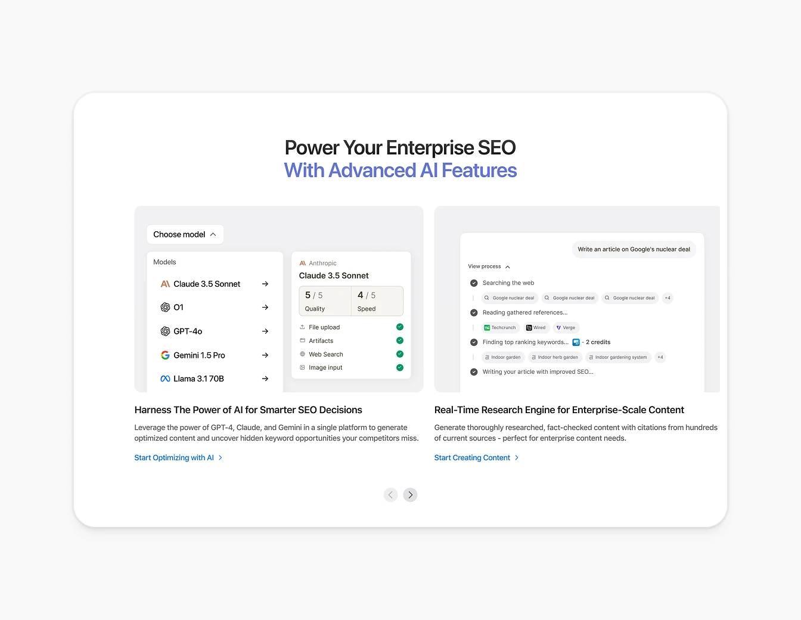
Task: Click the Google icon beside Gemini 1.5 Pro
Action: tap(165, 355)
